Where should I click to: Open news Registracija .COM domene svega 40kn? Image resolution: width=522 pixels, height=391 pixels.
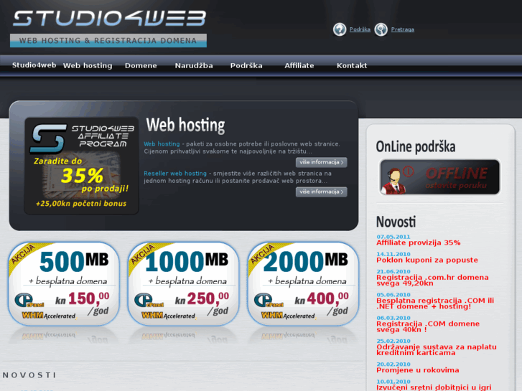428,326
